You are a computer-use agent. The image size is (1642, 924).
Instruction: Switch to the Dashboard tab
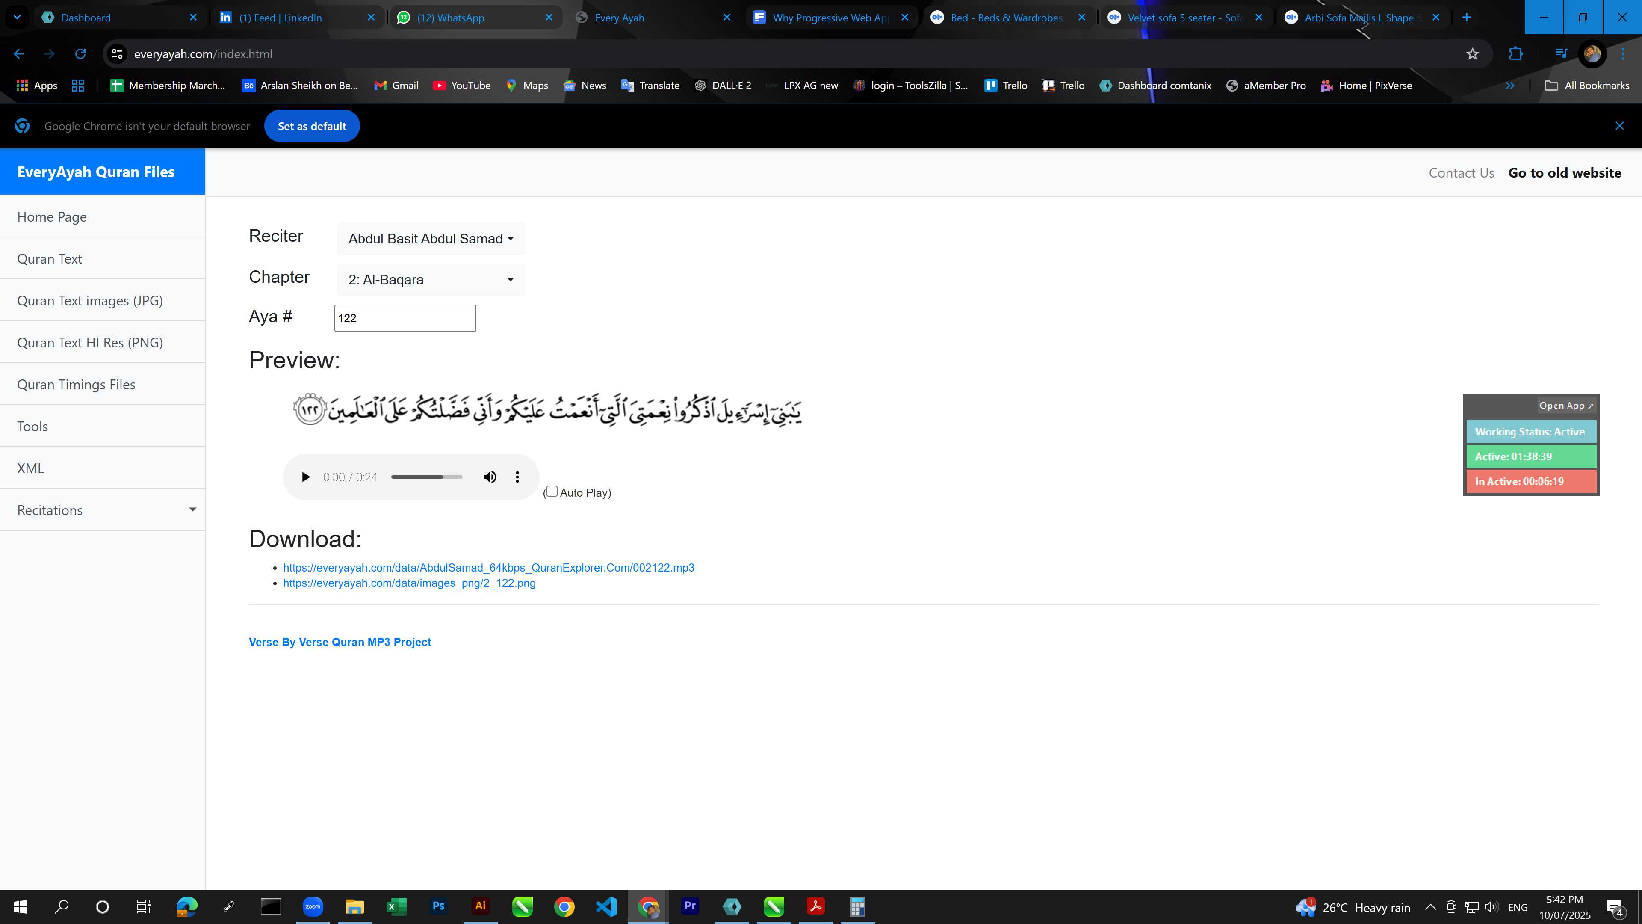pos(120,17)
